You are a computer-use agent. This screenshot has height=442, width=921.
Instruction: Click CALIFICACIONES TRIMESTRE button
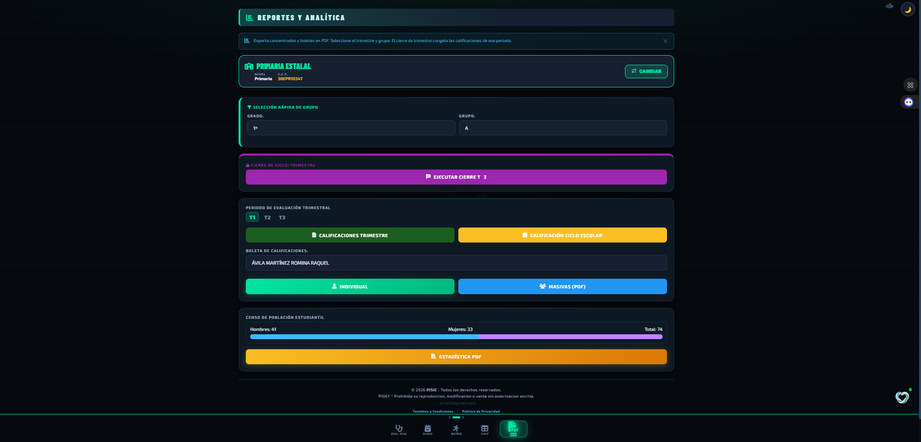350,235
